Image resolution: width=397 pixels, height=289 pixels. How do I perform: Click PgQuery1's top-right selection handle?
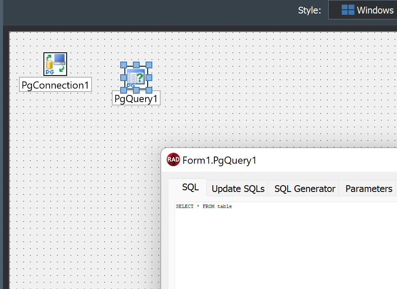point(149,65)
